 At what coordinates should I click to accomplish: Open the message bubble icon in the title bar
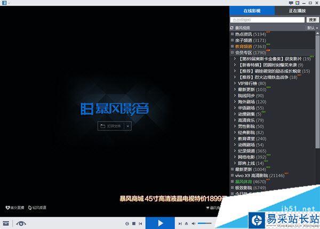[x=291, y=3]
